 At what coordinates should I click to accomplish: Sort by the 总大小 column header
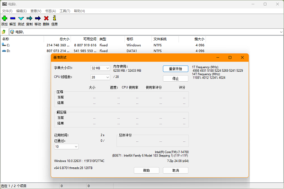(64, 39)
